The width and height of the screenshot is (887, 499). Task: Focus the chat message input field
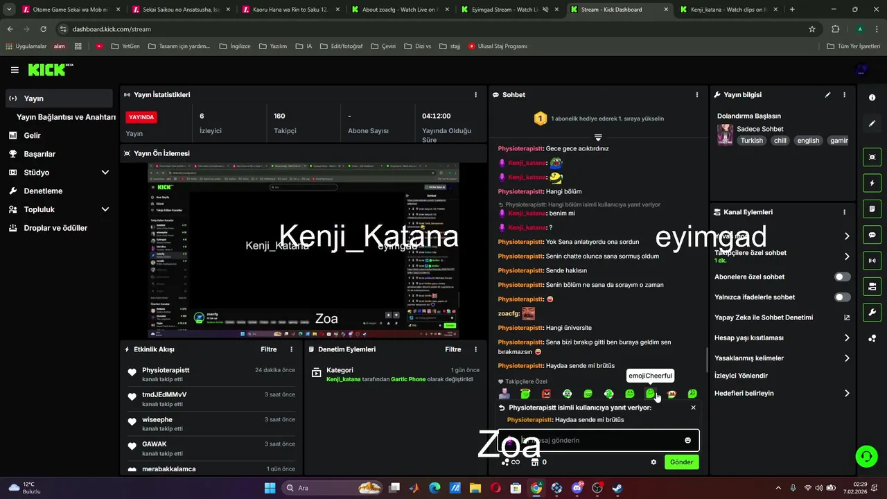tap(599, 440)
